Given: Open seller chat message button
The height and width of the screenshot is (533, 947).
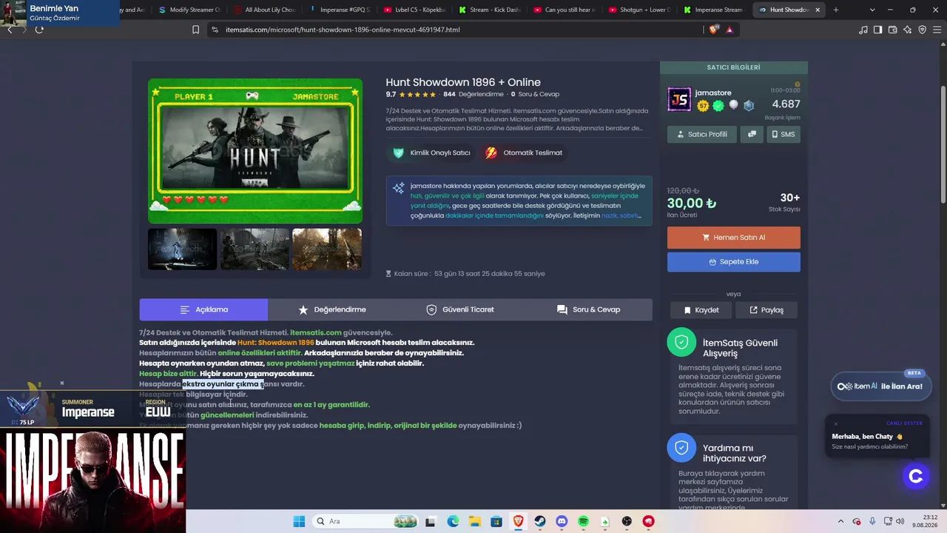Looking at the screenshot, I should pos(752,134).
